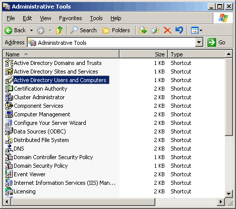Click the Move To folder icon
The image size is (236, 209).
click(x=143, y=30)
